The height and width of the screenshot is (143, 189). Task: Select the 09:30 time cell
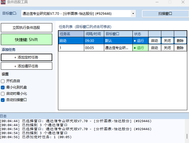point(94,41)
